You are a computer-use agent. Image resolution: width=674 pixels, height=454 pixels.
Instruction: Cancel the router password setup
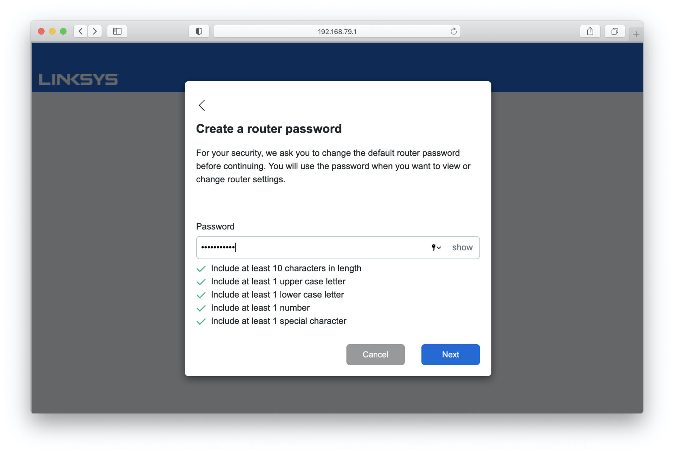375,354
